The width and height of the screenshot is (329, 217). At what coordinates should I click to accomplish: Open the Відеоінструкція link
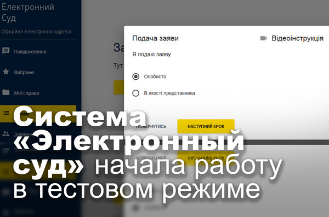click(297, 38)
